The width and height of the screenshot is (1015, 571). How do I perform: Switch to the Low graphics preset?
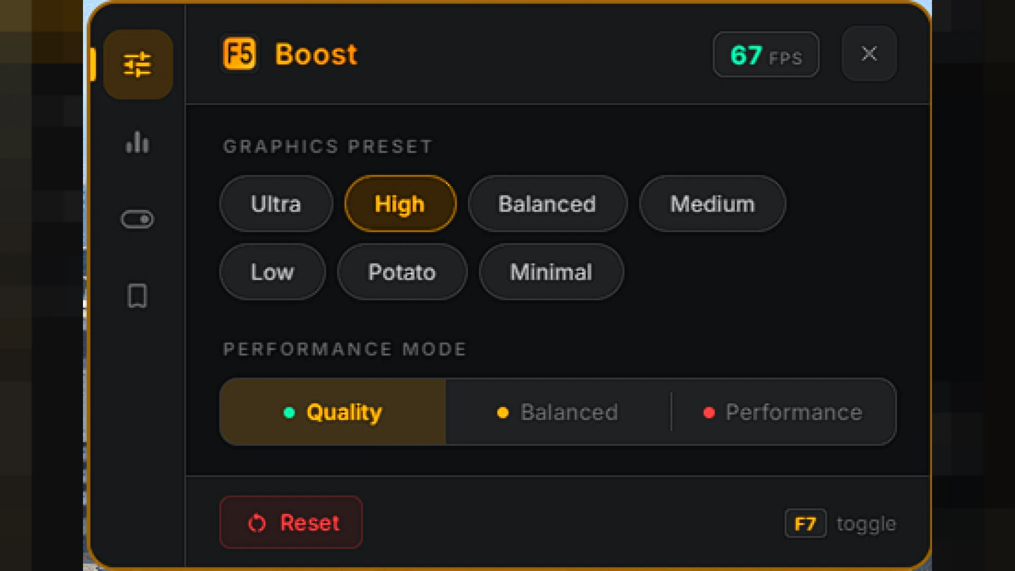[x=272, y=272]
